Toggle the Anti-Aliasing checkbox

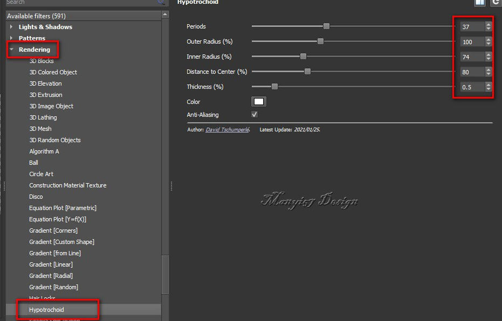(255, 115)
